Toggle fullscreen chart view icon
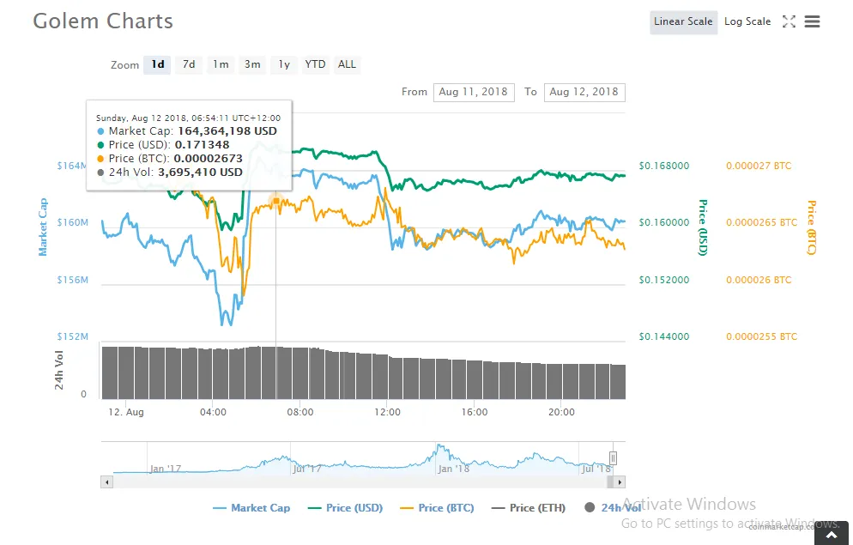853x545 pixels. coord(789,21)
